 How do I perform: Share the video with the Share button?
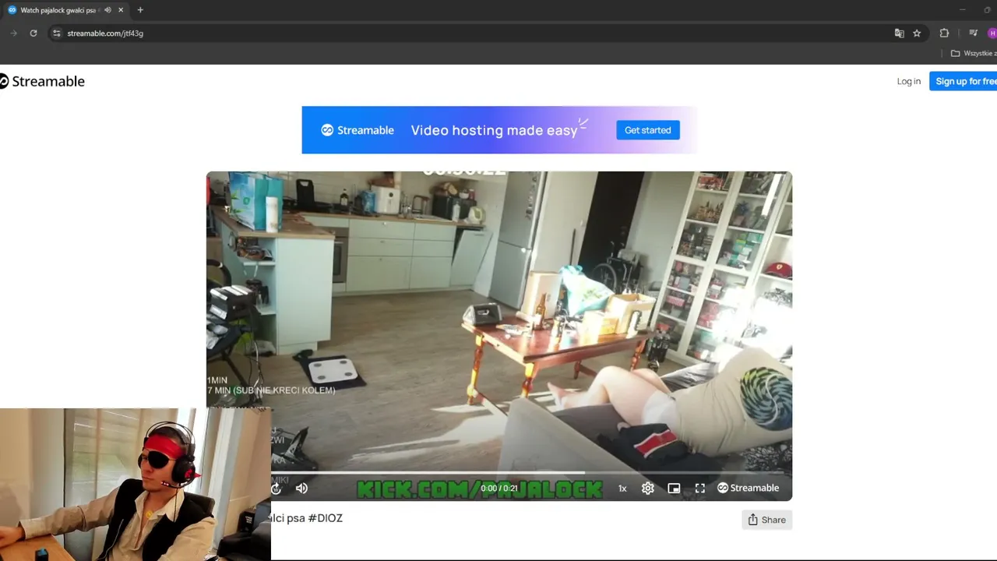click(x=766, y=520)
